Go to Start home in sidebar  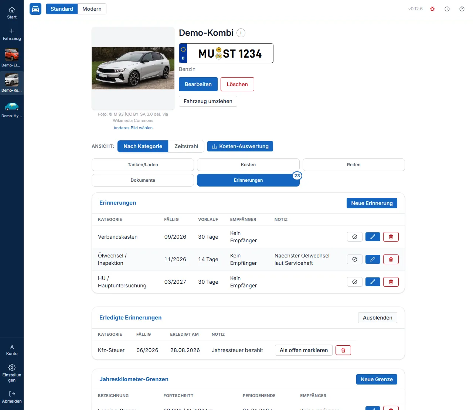pyautogui.click(x=12, y=13)
